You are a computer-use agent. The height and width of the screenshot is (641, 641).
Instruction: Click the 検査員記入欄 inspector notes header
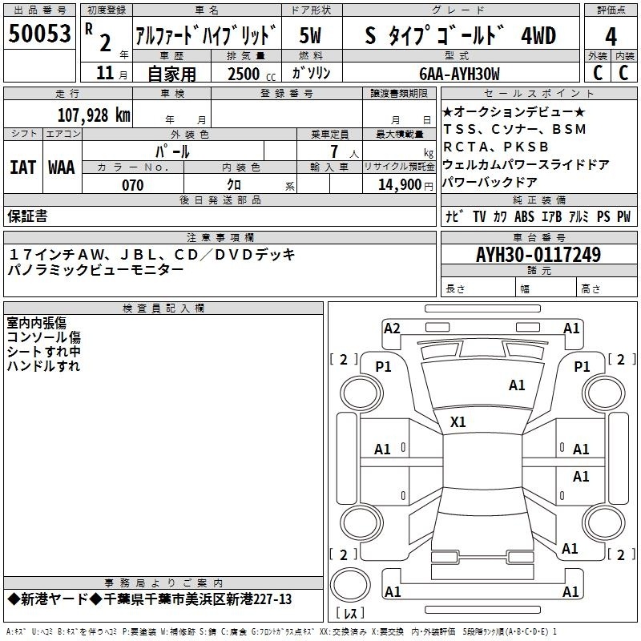163,308
